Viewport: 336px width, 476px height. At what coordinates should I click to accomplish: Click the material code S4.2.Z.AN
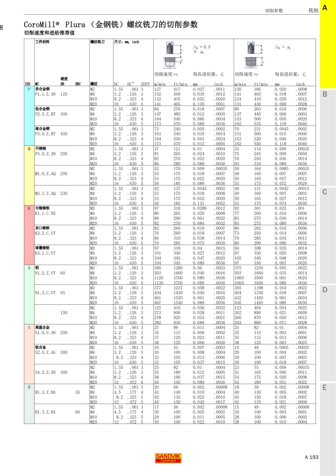pos(45,372)
